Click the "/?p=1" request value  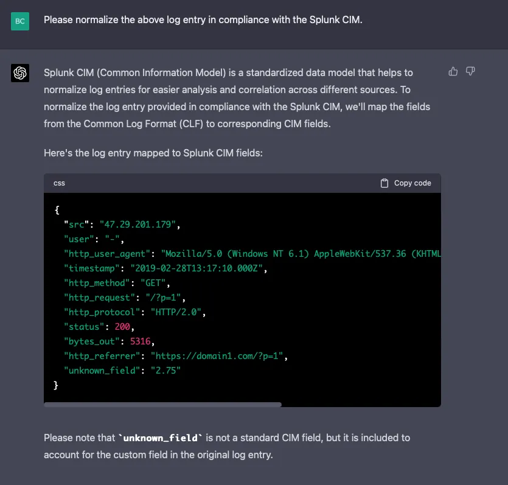tap(163, 298)
